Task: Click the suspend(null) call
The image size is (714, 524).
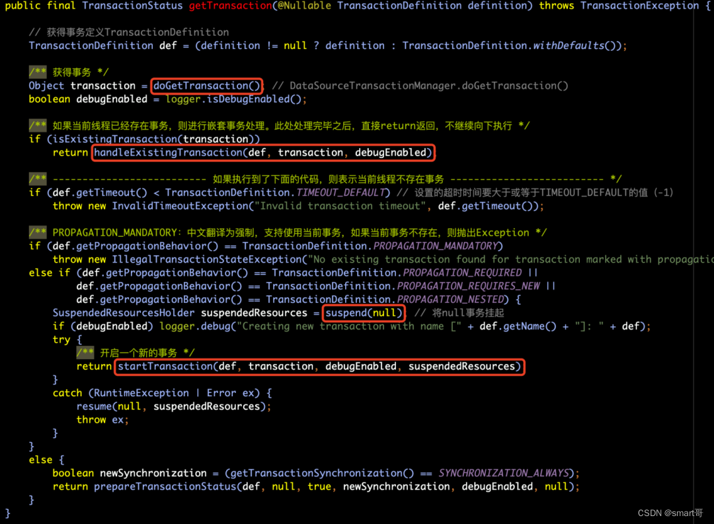Action: [x=364, y=313]
